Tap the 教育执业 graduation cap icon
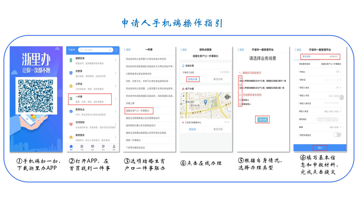 [x=71, y=112]
